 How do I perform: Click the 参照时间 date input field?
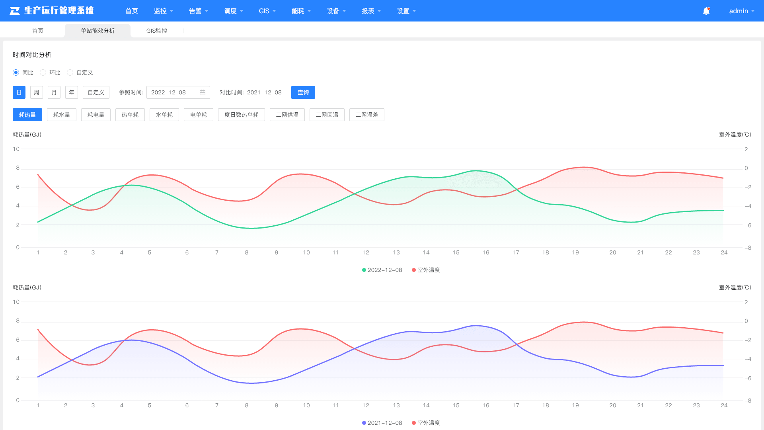coord(178,92)
